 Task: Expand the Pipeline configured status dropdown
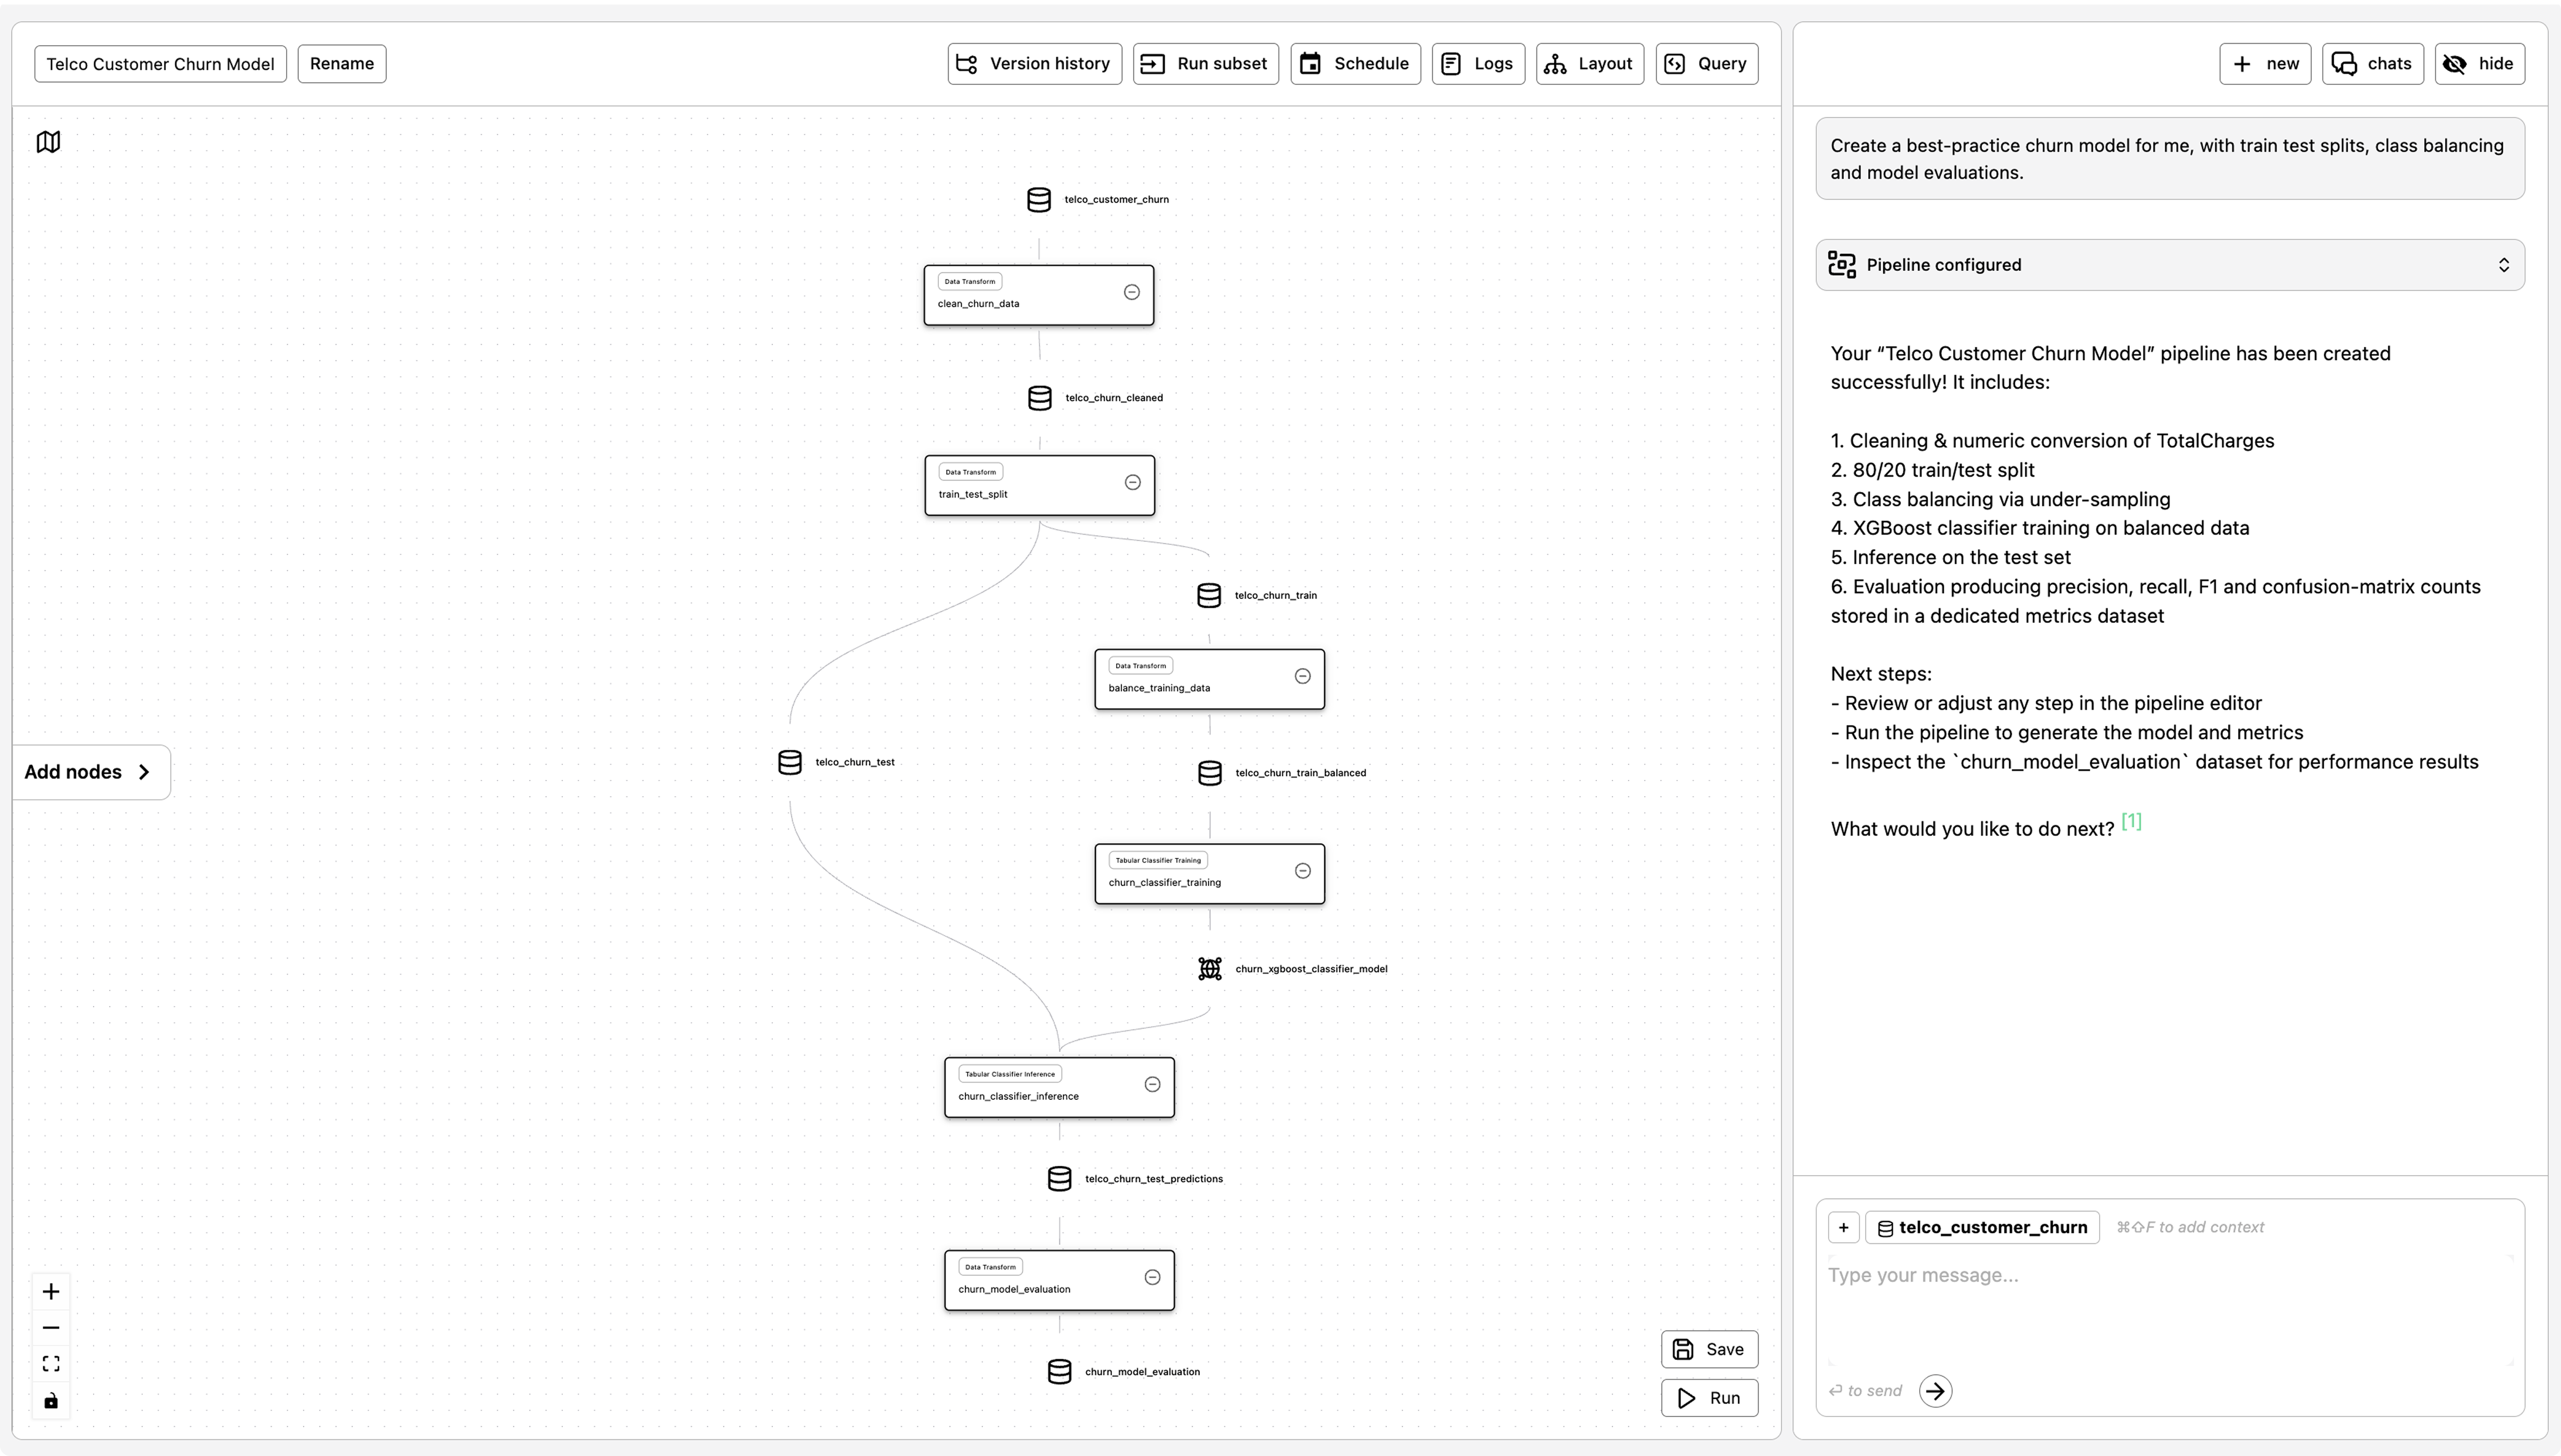click(2504, 264)
